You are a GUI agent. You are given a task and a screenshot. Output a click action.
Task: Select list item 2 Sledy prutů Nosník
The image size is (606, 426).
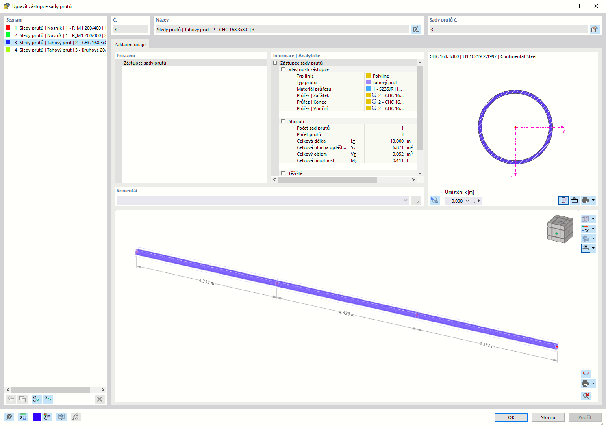click(x=56, y=35)
